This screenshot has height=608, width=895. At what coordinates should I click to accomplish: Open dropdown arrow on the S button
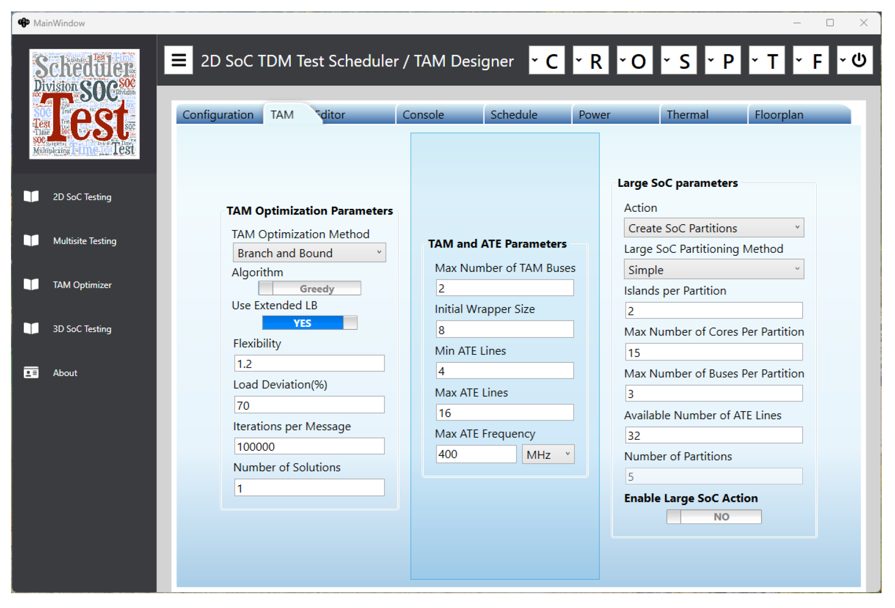click(667, 60)
